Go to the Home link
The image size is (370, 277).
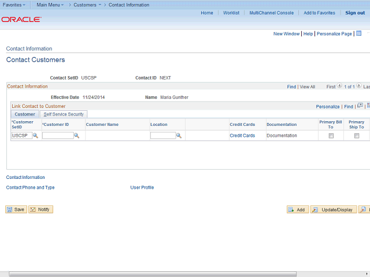[207, 13]
